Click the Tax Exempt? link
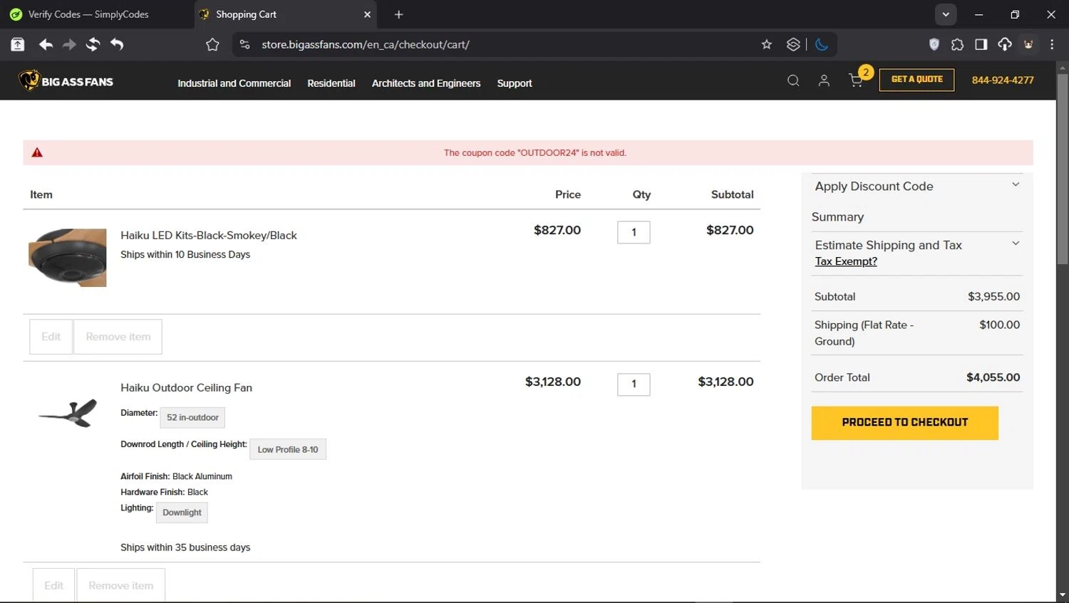Screen dimensions: 1069x603 pos(846,261)
